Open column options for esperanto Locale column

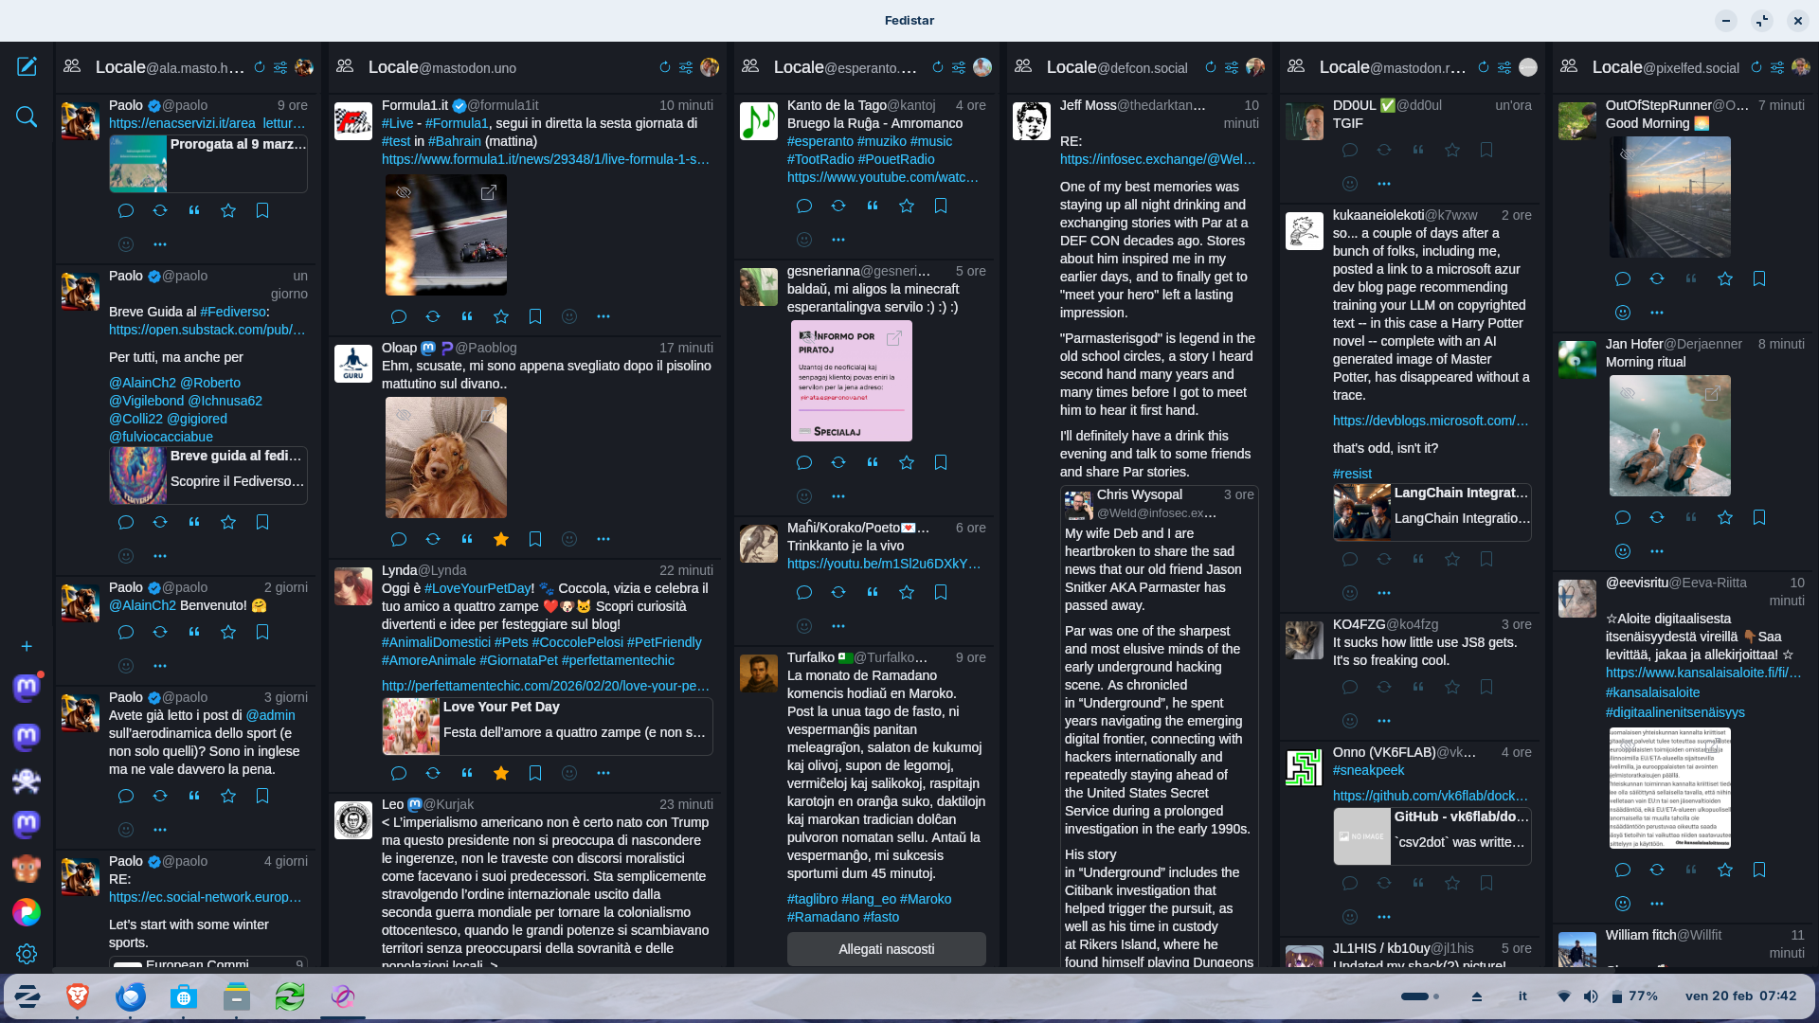point(959,67)
